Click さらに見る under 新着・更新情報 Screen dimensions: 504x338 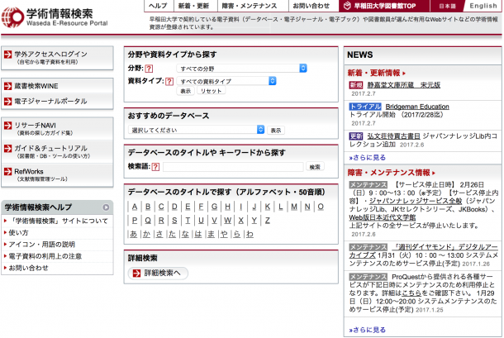368,158
